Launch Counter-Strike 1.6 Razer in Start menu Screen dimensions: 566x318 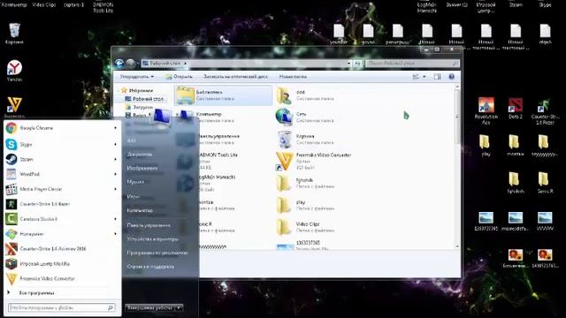61,204
